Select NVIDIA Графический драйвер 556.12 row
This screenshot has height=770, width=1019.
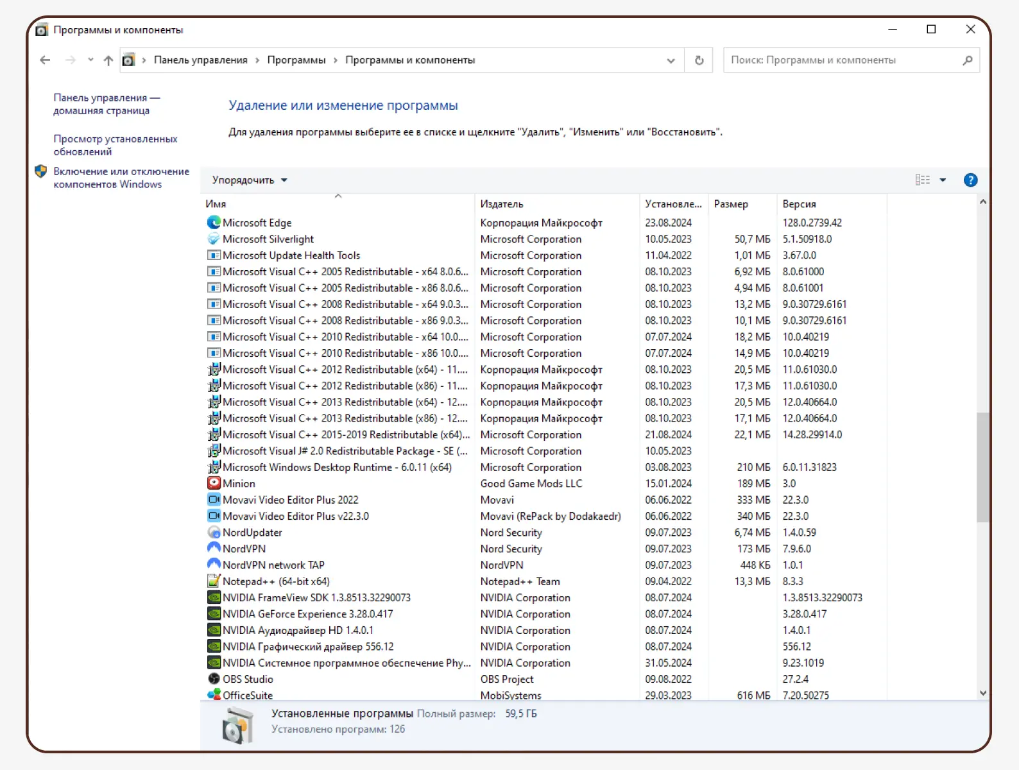point(545,646)
